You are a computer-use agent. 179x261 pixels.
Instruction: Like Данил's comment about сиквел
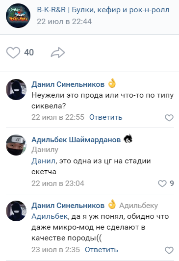point(169,118)
